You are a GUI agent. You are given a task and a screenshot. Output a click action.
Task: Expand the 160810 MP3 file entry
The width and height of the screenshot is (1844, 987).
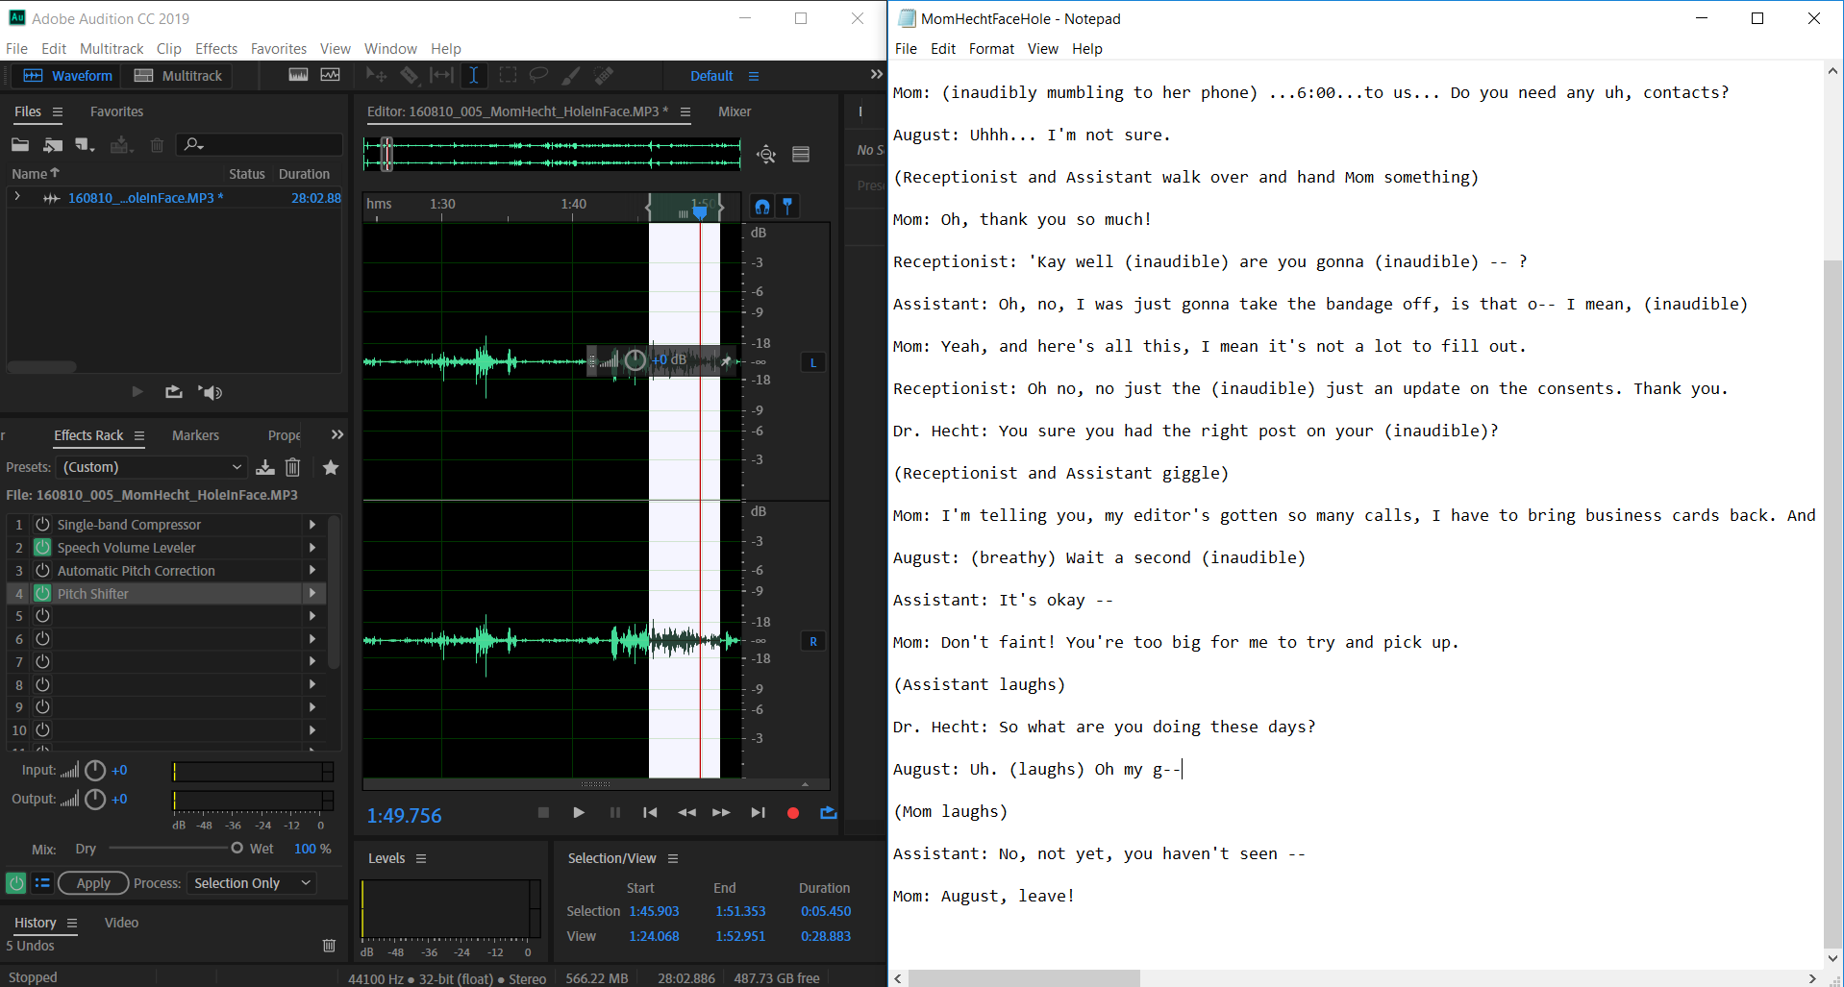pos(17,197)
